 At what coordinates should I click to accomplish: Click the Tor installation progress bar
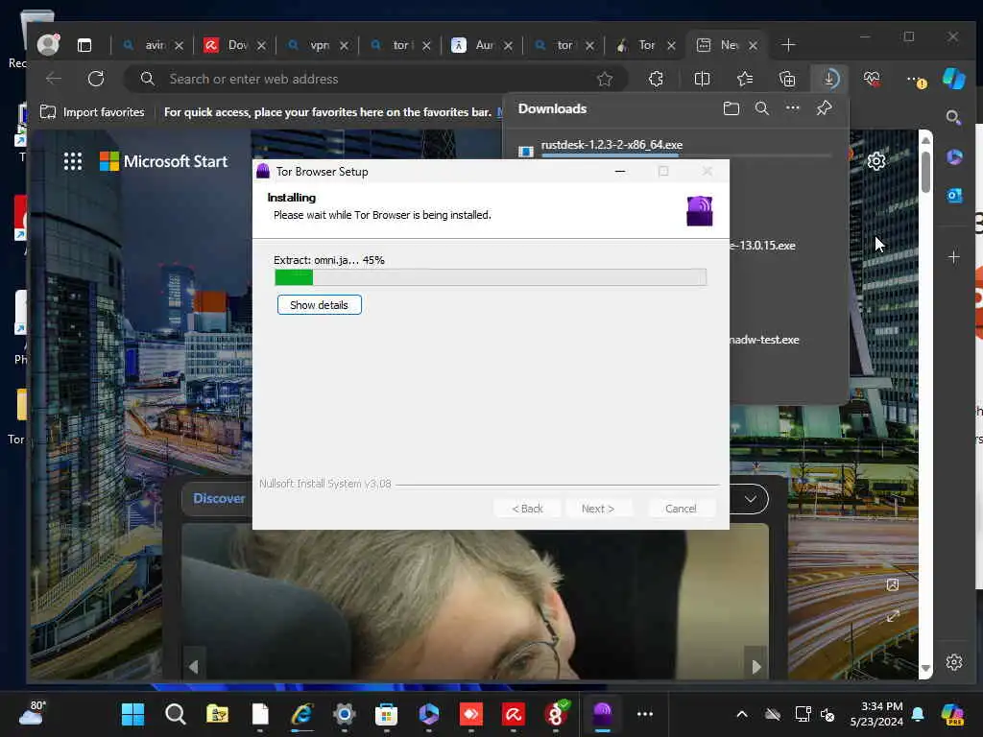pyautogui.click(x=491, y=277)
